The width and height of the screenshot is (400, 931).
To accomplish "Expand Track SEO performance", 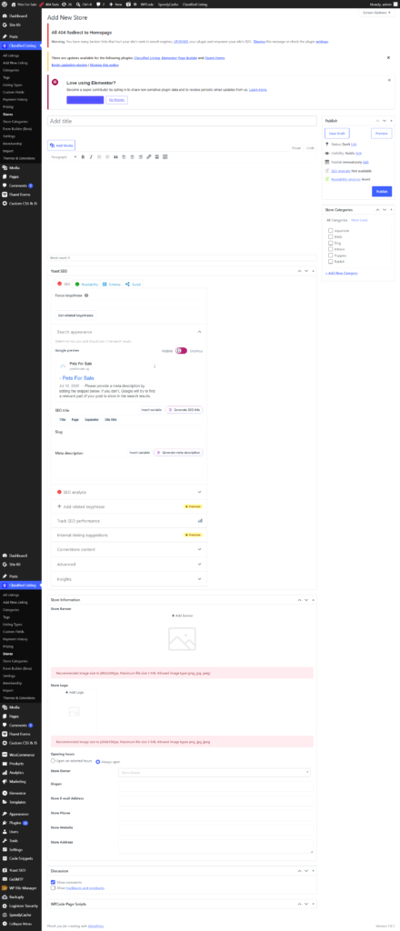I will [x=129, y=521].
